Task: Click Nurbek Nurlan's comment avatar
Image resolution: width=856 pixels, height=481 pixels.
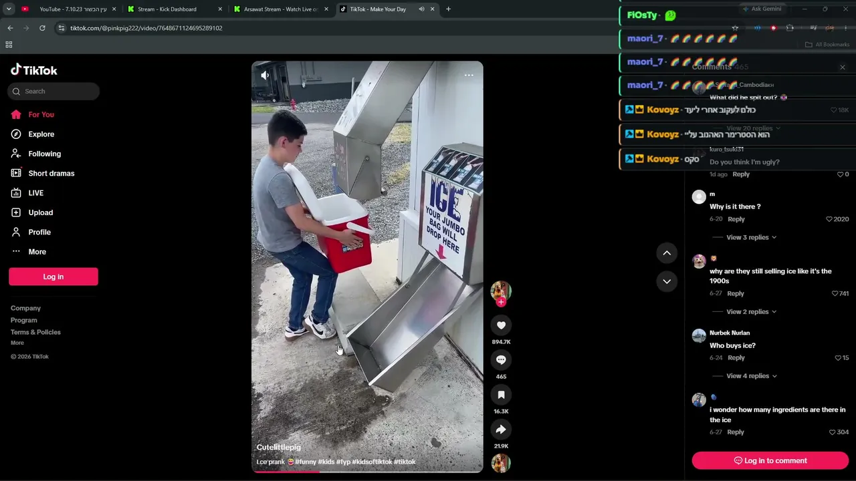Action: (699, 336)
